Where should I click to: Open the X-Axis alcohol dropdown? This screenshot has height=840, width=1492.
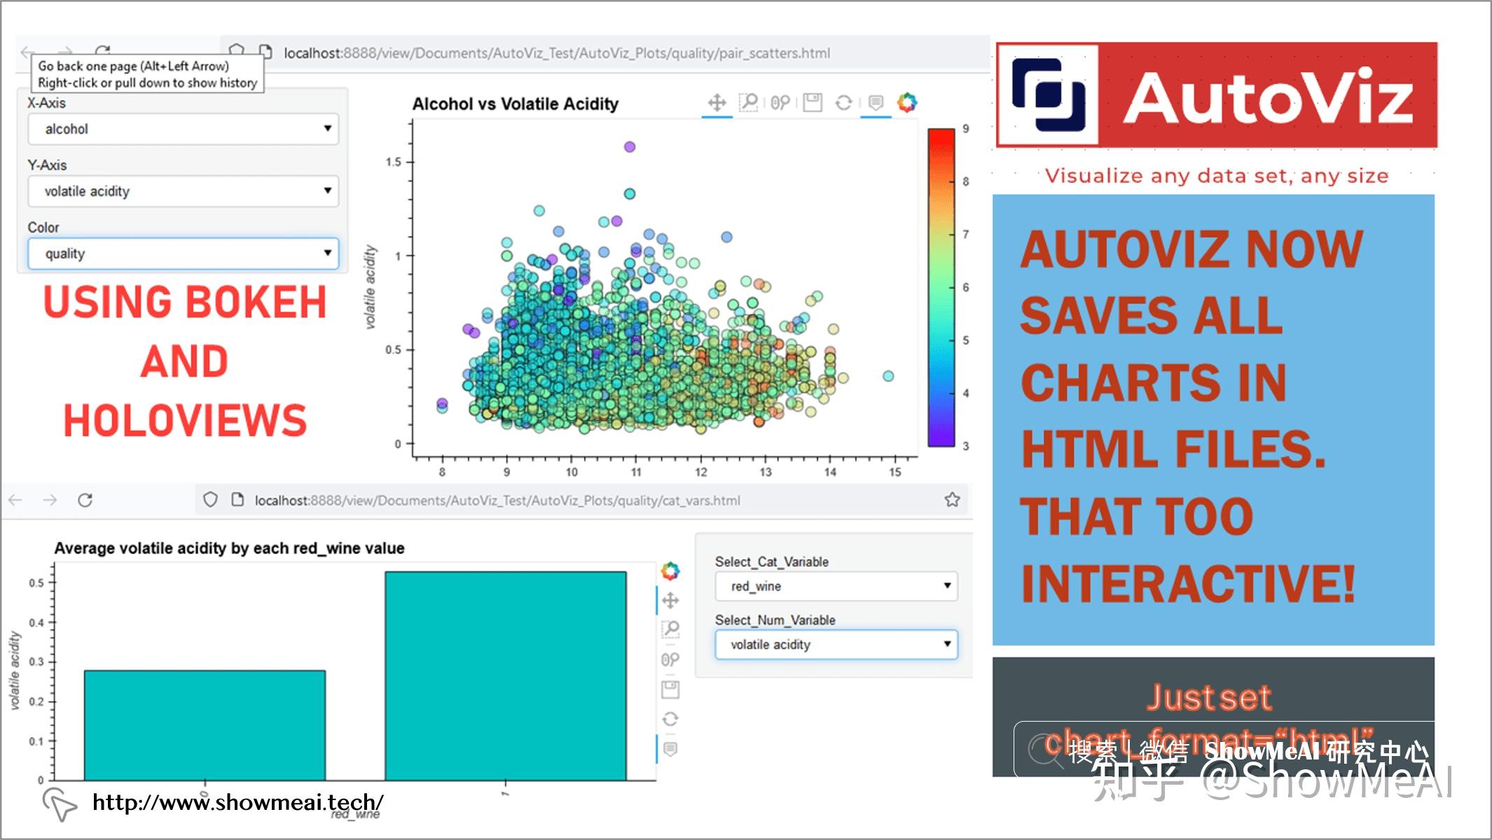coord(183,129)
